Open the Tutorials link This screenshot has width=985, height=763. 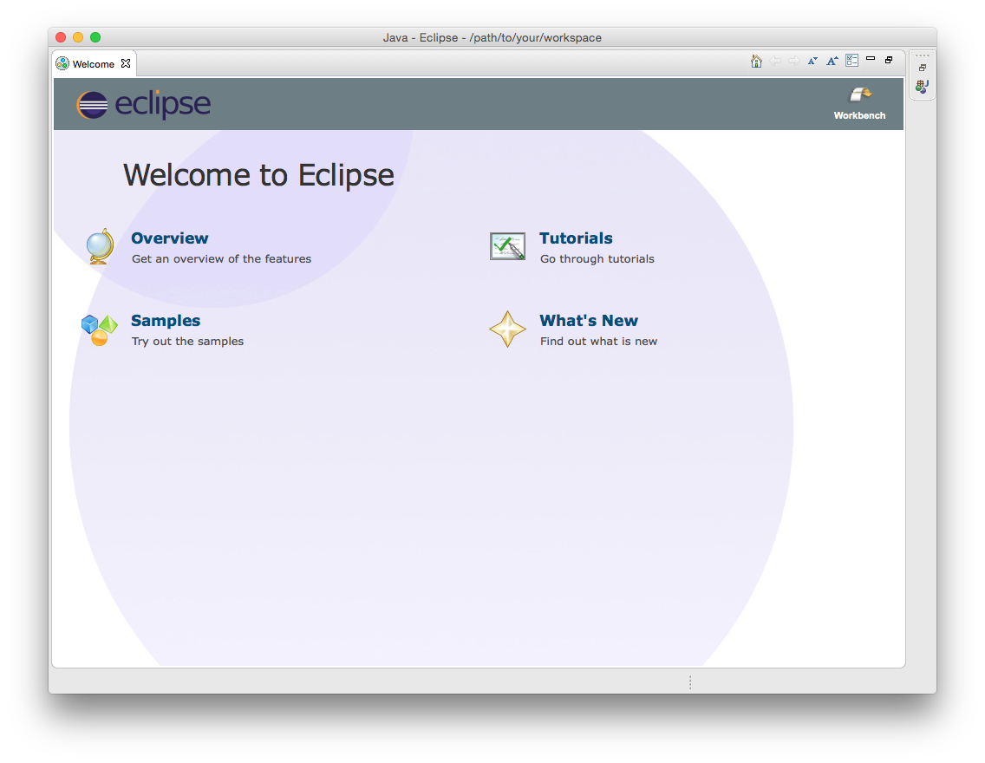click(x=576, y=238)
